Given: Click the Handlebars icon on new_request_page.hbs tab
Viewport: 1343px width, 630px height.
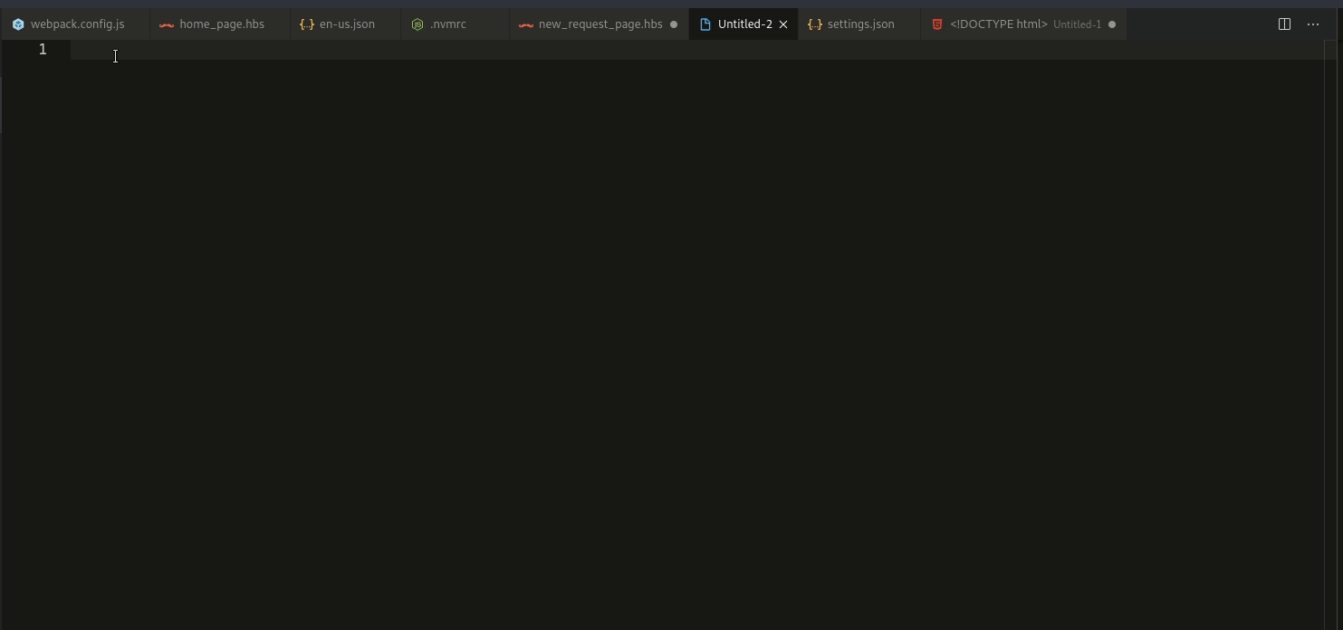Looking at the screenshot, I should pos(525,24).
